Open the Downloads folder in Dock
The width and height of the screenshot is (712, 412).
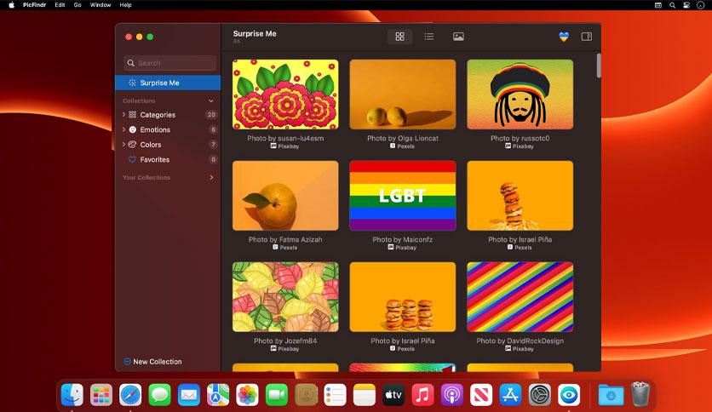[x=611, y=394]
